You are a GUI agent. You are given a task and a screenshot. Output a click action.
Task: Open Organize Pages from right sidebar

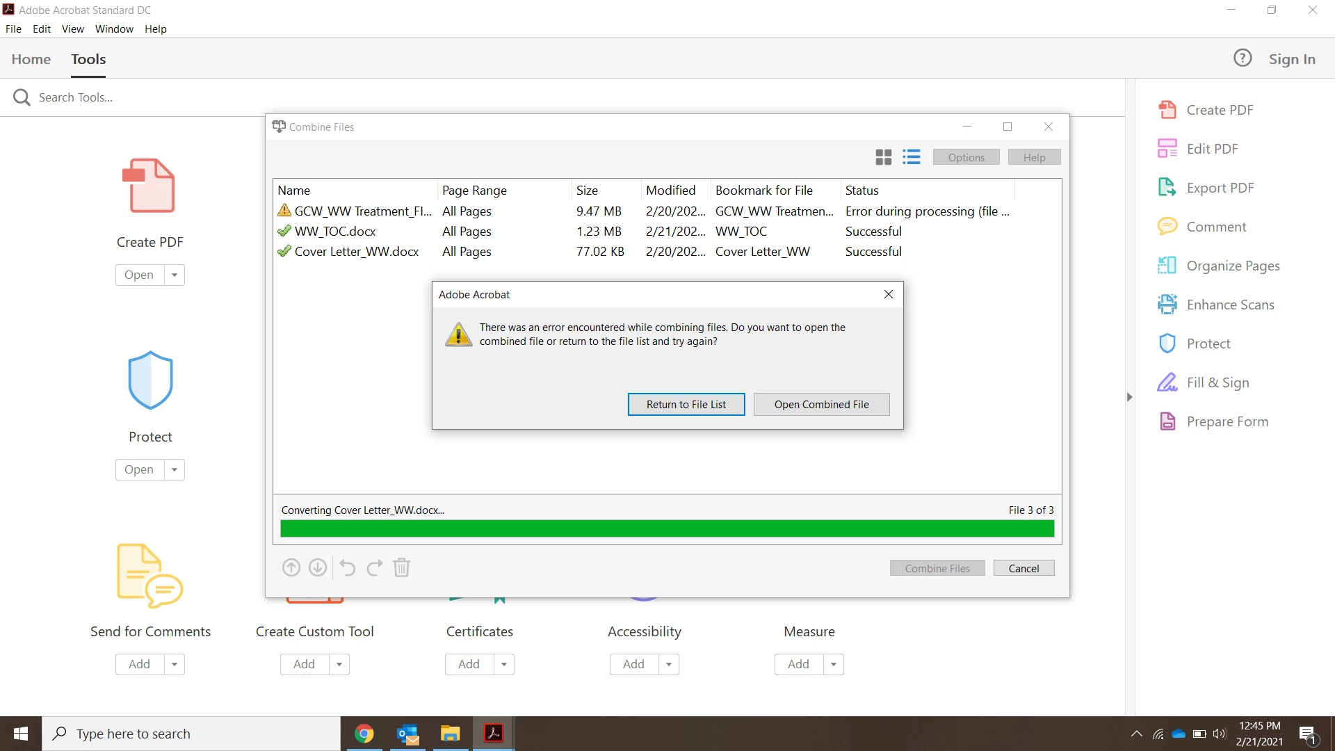click(1232, 266)
